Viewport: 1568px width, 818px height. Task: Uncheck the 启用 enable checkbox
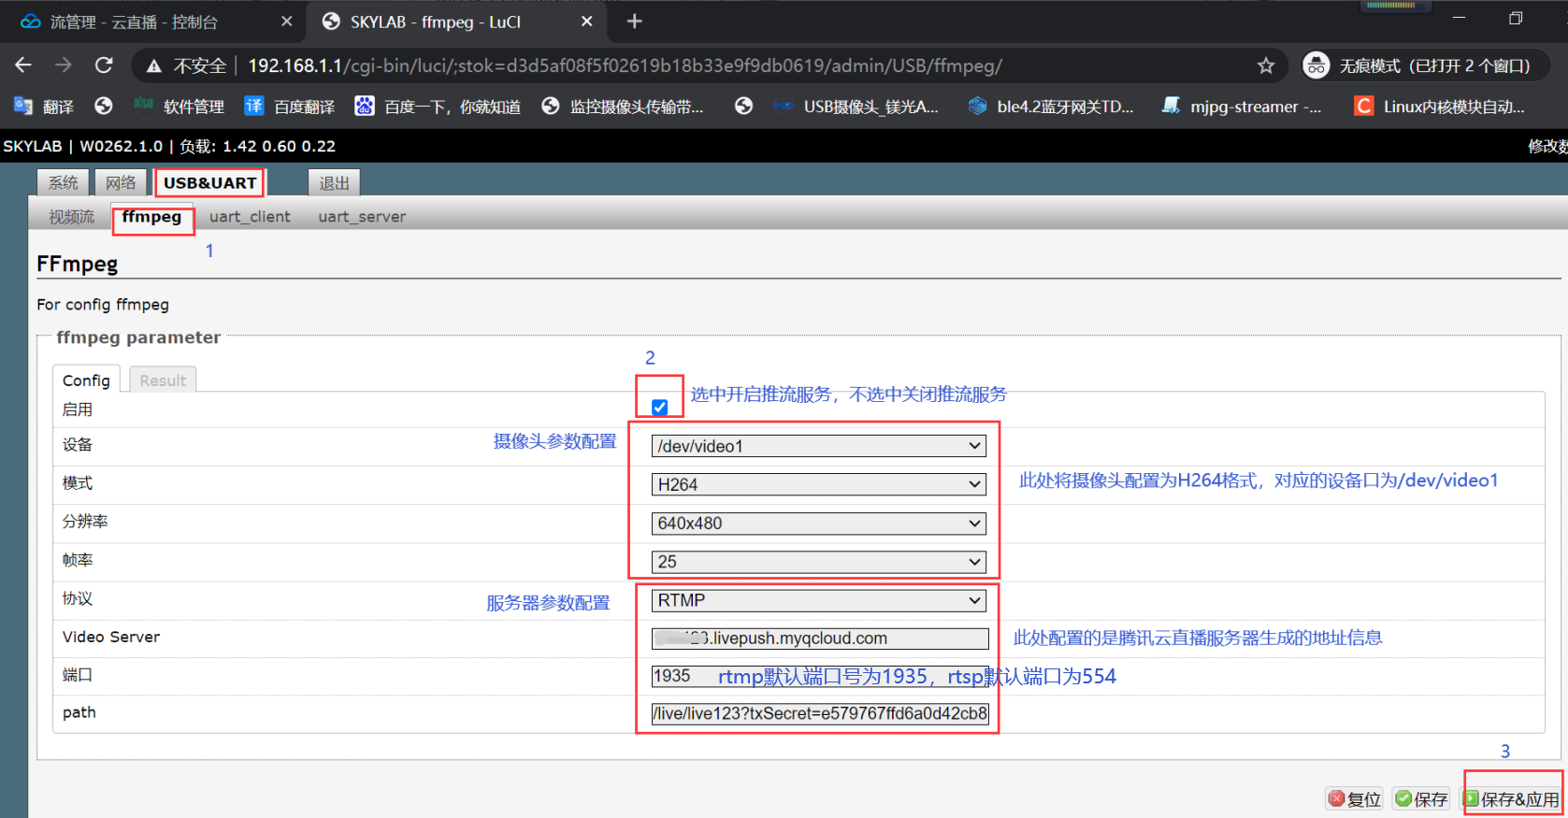click(x=659, y=407)
